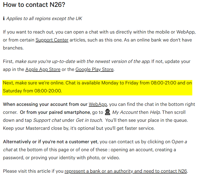Click the info icon beside the regions note

pos(4,19)
